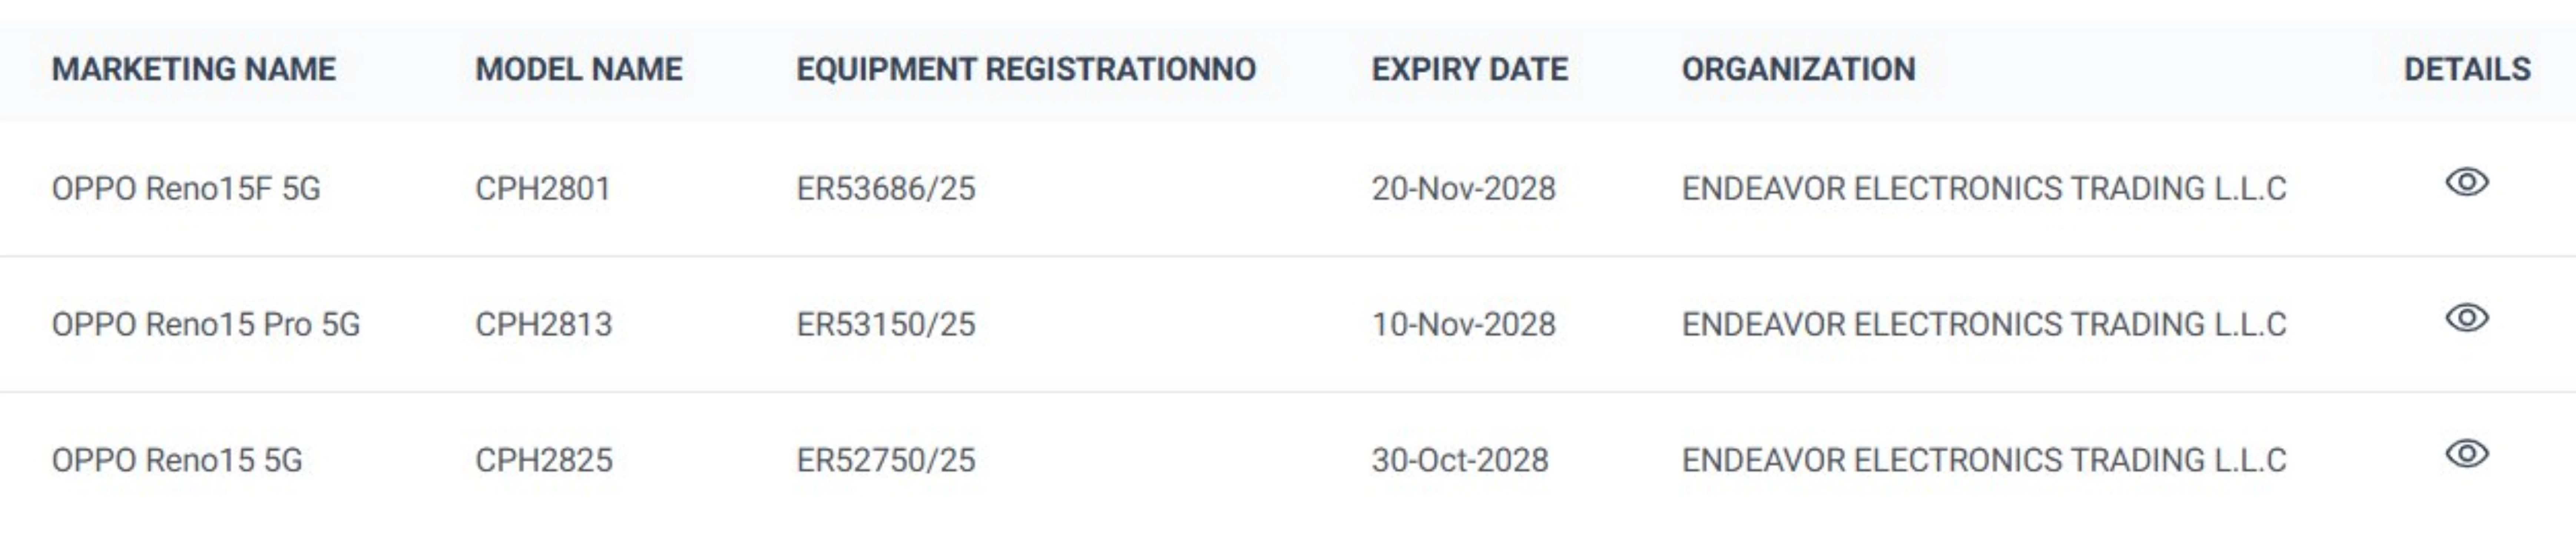Click model name CPH2801
Viewport: 2576px width, 533px height.
click(543, 189)
